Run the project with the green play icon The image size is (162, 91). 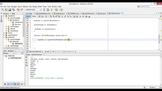(52, 10)
